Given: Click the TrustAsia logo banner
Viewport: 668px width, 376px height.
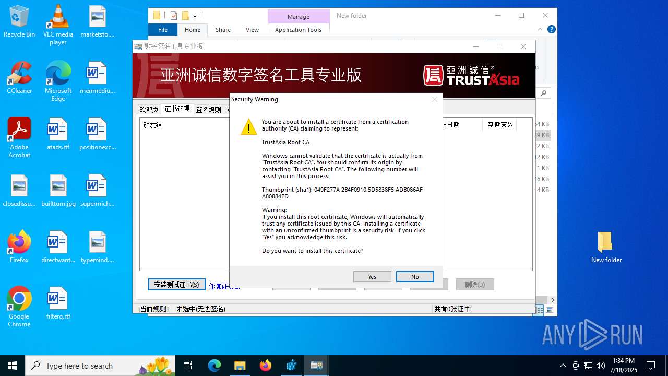Looking at the screenshot, I should point(471,76).
